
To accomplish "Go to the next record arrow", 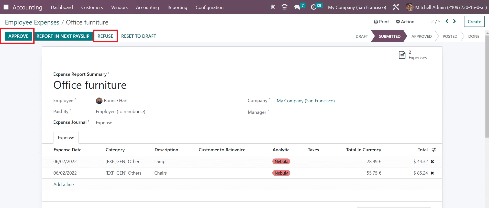I will coord(454,21).
